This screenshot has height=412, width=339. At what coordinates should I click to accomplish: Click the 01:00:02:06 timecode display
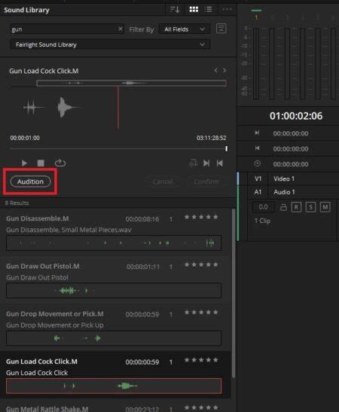click(x=296, y=116)
